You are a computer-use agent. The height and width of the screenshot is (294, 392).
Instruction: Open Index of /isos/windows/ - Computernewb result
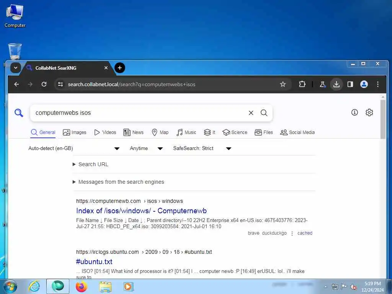point(142,211)
